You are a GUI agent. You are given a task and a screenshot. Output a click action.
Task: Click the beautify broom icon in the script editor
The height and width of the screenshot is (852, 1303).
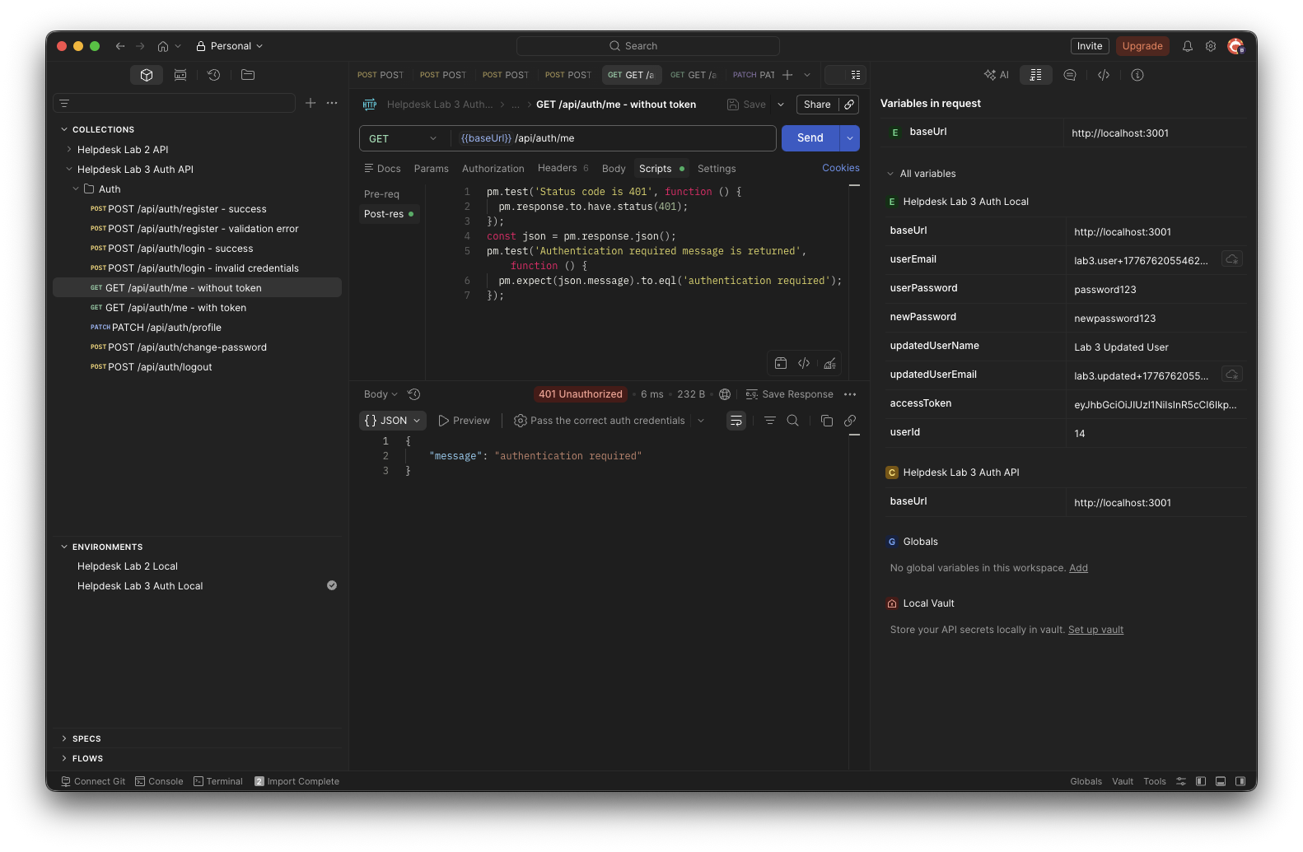[x=829, y=363]
